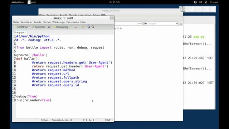Click the Mozilla Firefox window title bar
Image resolution: width=229 pixels, height=129 pixels.
pos(111,11)
